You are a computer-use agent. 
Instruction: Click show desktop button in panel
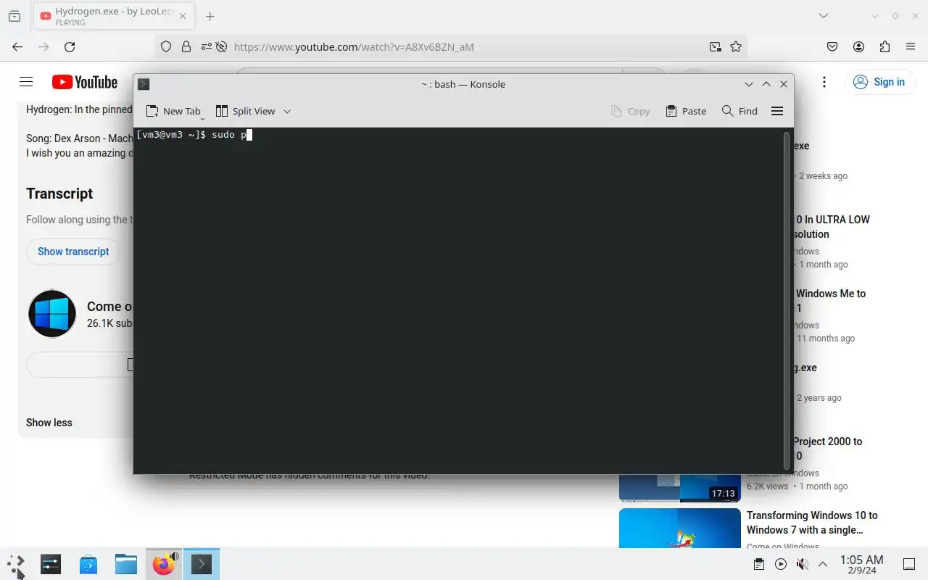coord(908,564)
